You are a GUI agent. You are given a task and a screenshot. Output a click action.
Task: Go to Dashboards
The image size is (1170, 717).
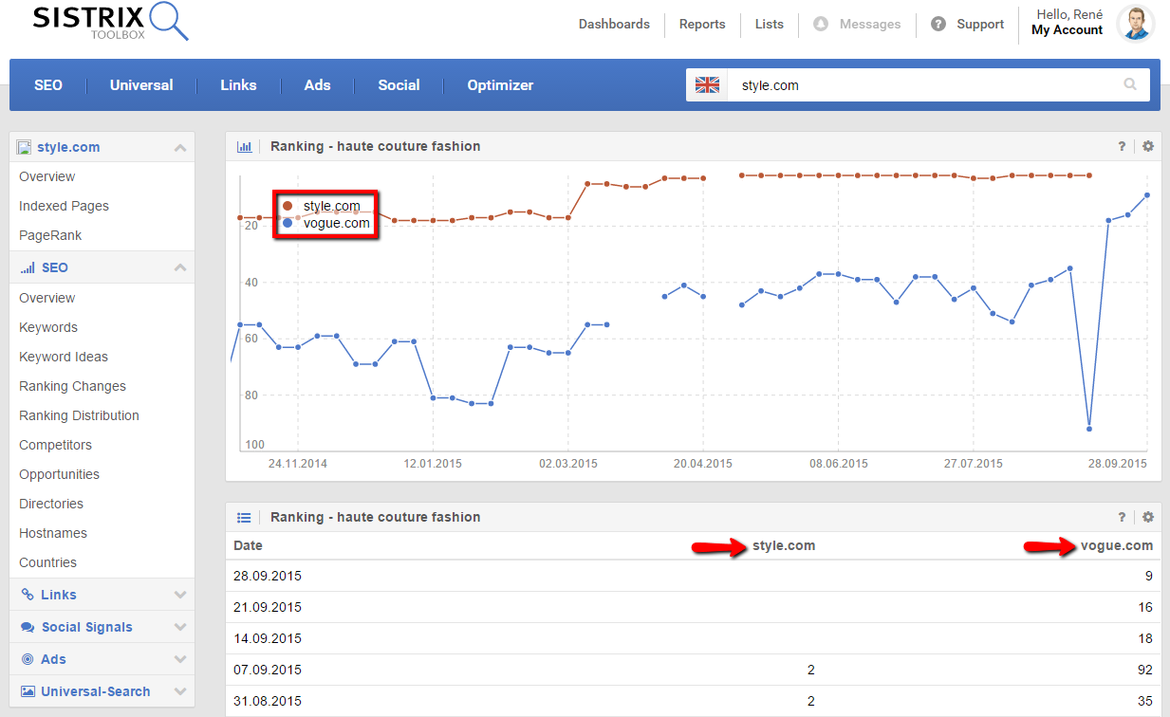pos(614,24)
